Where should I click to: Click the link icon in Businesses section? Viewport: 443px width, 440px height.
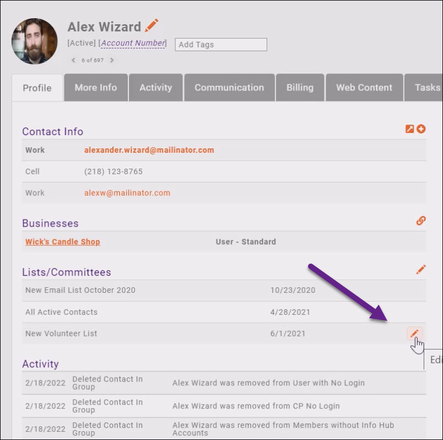(x=421, y=221)
